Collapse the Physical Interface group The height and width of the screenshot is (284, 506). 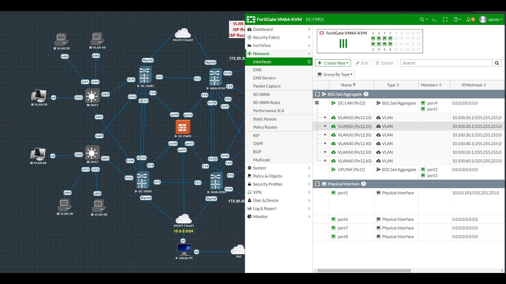(x=317, y=184)
